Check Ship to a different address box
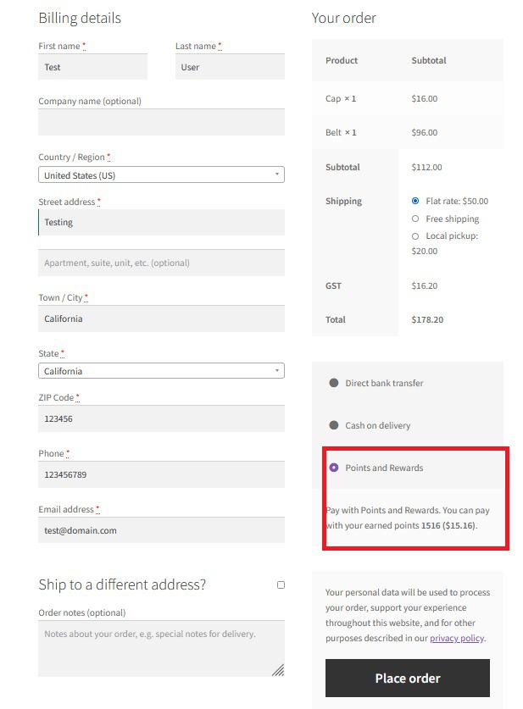 click(281, 584)
